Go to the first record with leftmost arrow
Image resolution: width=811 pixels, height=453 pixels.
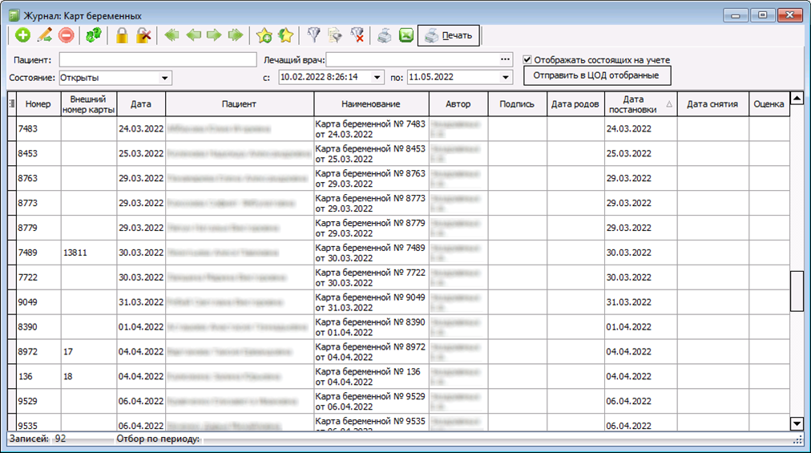pyautogui.click(x=171, y=35)
